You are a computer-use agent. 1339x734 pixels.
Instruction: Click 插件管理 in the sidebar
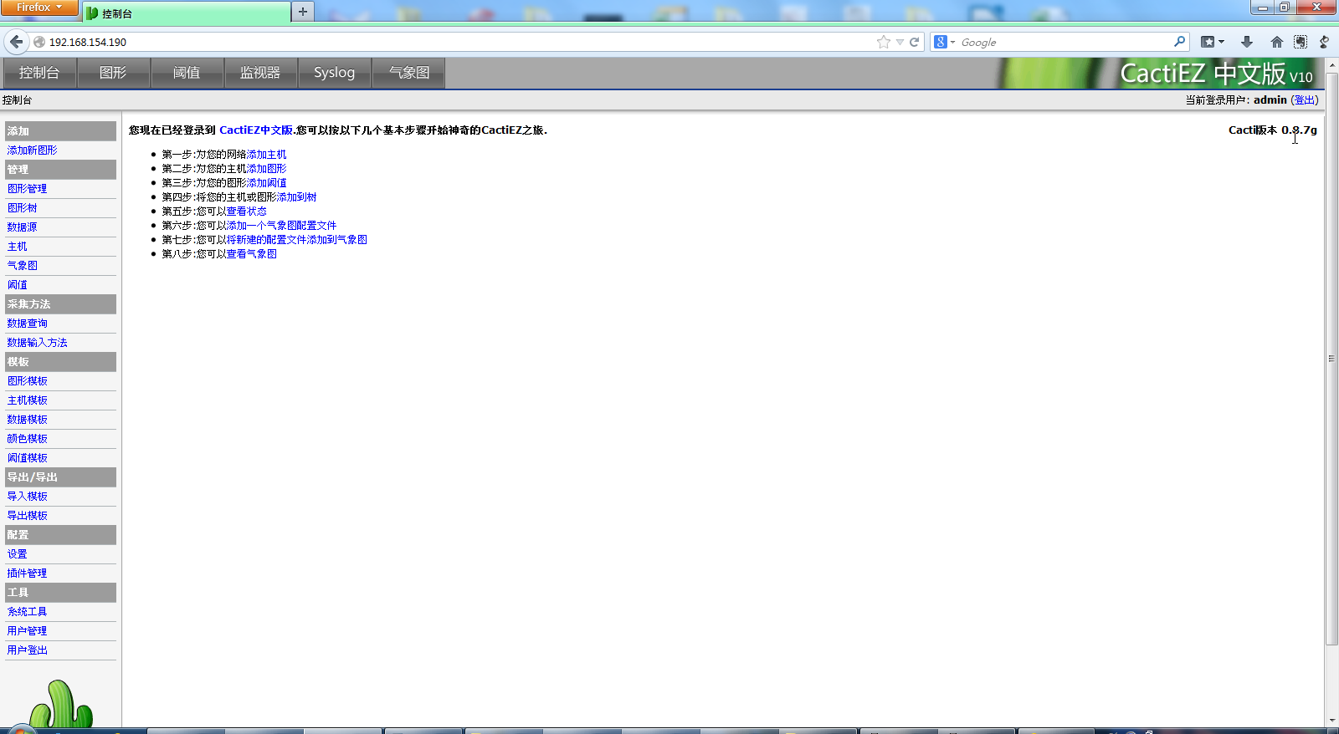[27, 573]
